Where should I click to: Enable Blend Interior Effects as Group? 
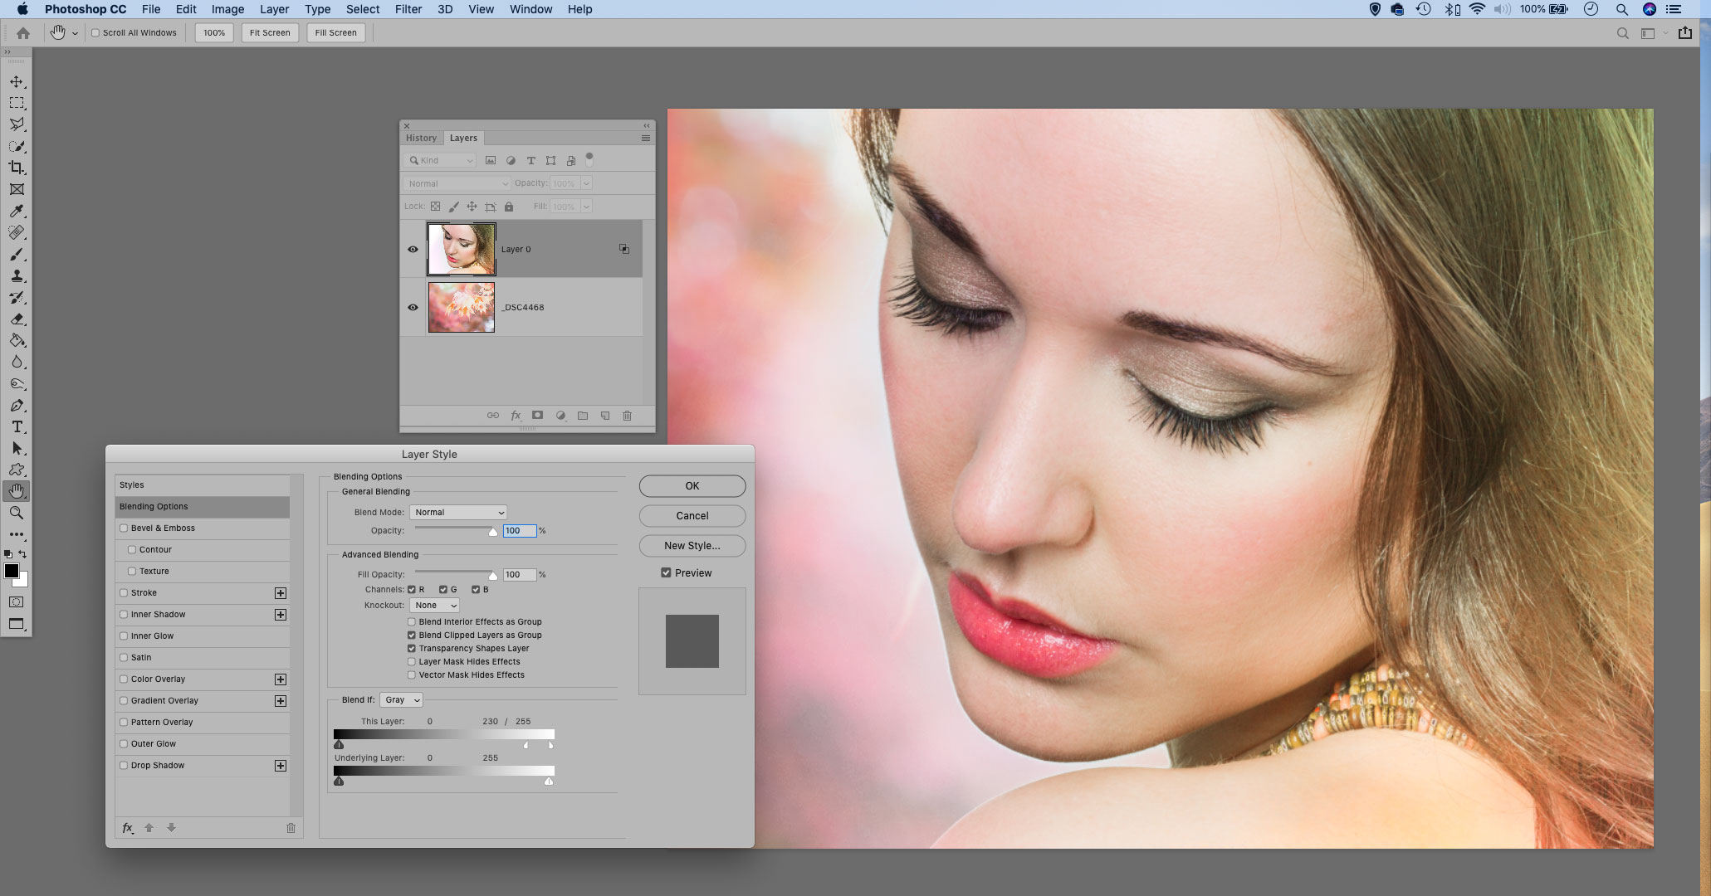click(411, 621)
